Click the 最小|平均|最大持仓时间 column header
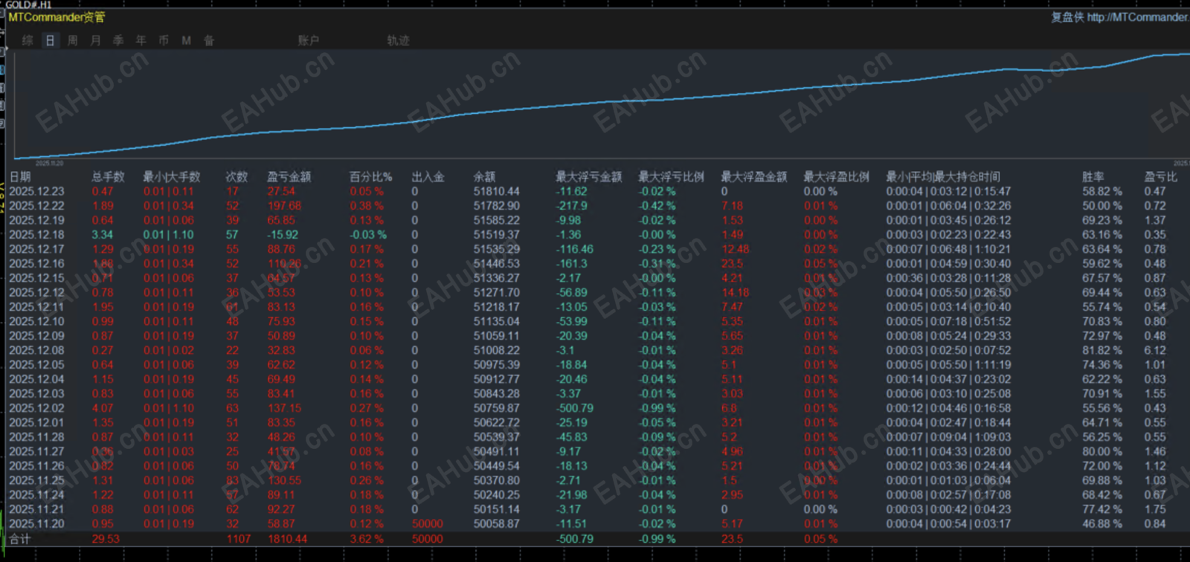The height and width of the screenshot is (562, 1190). 942,177
